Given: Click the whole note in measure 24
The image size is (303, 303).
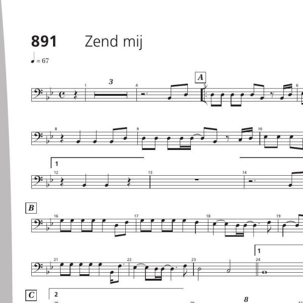Looking at the screenshot, I should (265, 273).
